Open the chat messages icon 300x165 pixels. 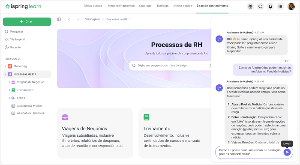[260, 6]
